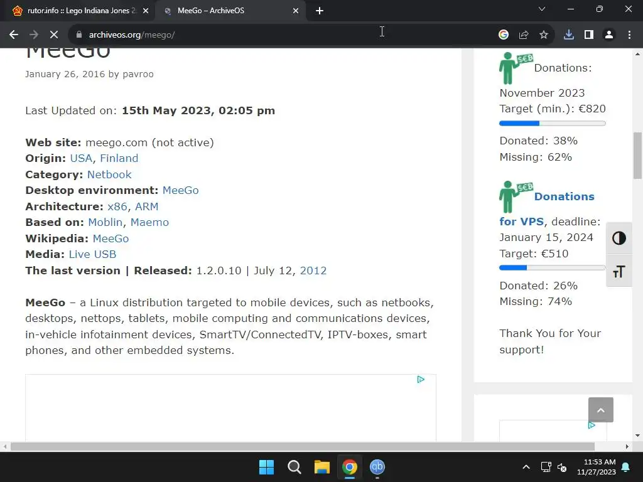Open the Finland origin link

(119, 158)
